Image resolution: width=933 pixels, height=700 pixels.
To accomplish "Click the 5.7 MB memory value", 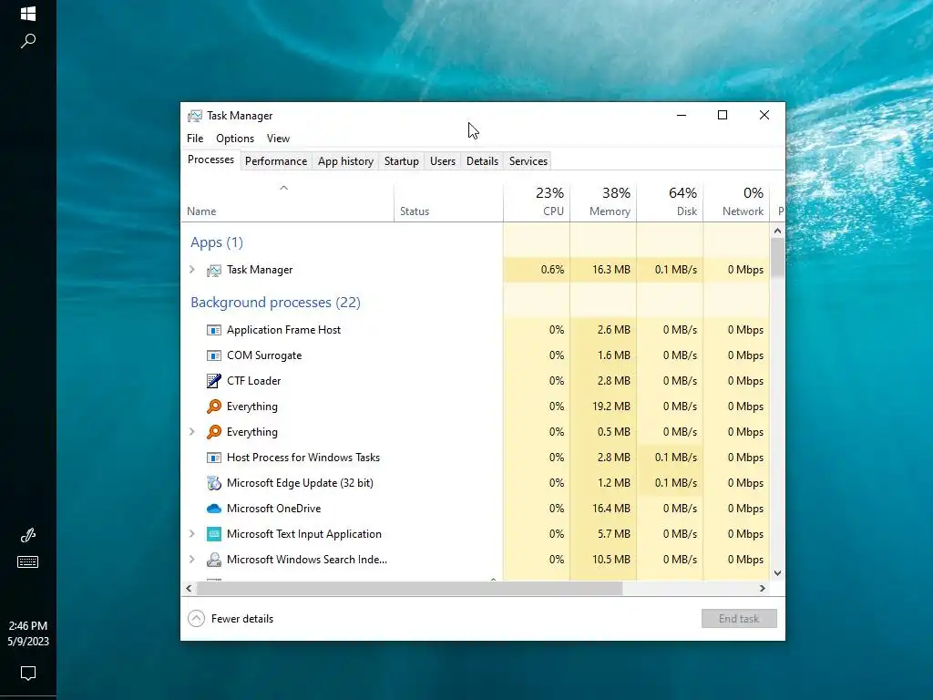I will click(x=613, y=534).
